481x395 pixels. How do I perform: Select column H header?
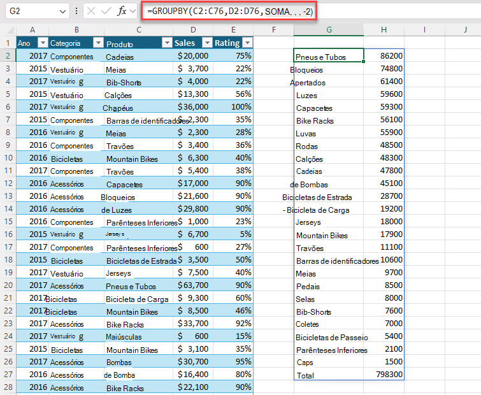(384, 30)
